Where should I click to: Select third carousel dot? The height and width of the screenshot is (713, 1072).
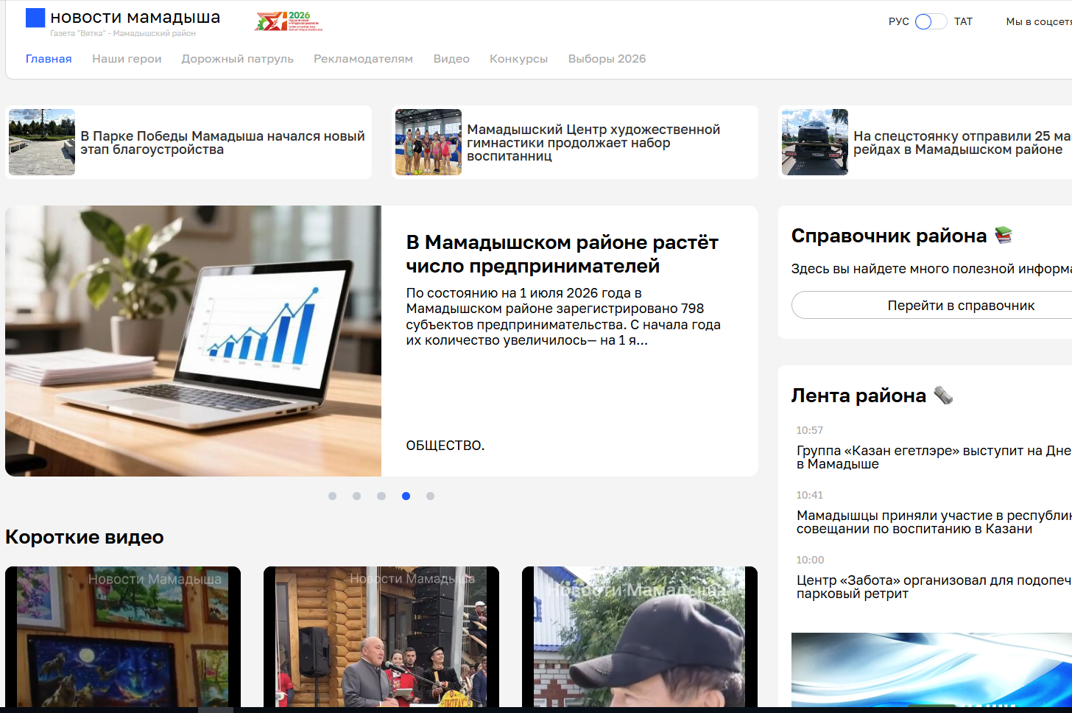(x=381, y=496)
